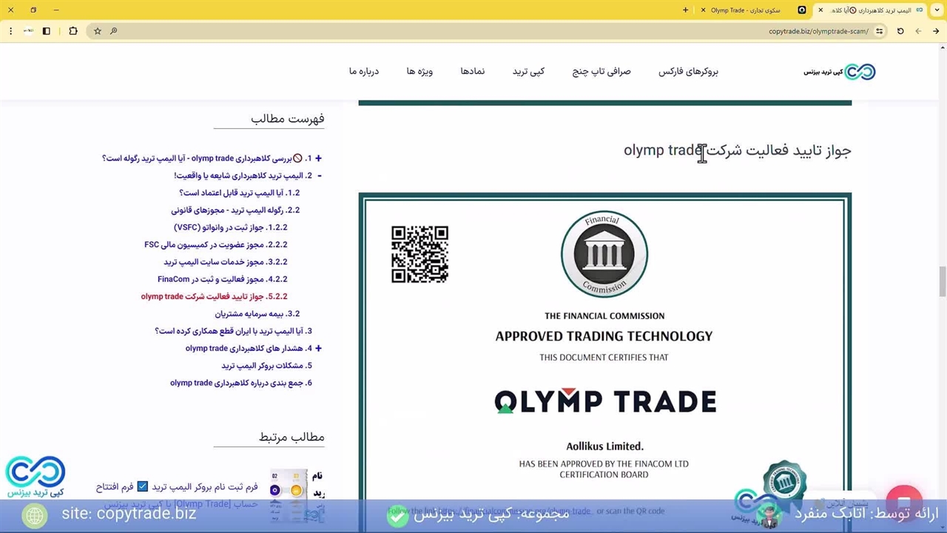The width and height of the screenshot is (947, 533).
Task: Open بروکرهای فارکس menu in navigation
Action: pyautogui.click(x=688, y=72)
